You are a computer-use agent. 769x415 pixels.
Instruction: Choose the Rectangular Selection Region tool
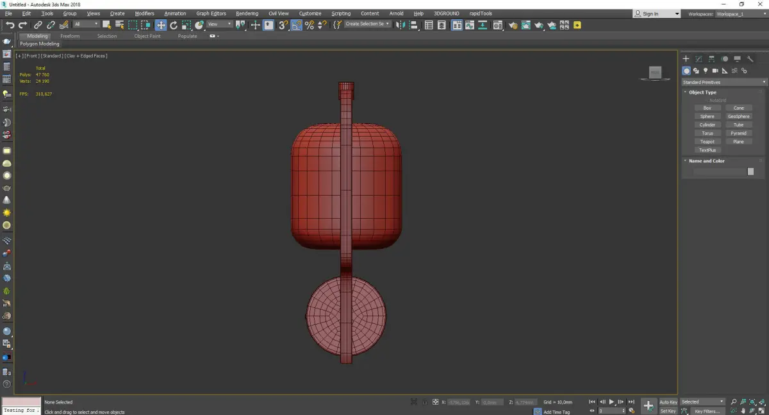(x=133, y=25)
